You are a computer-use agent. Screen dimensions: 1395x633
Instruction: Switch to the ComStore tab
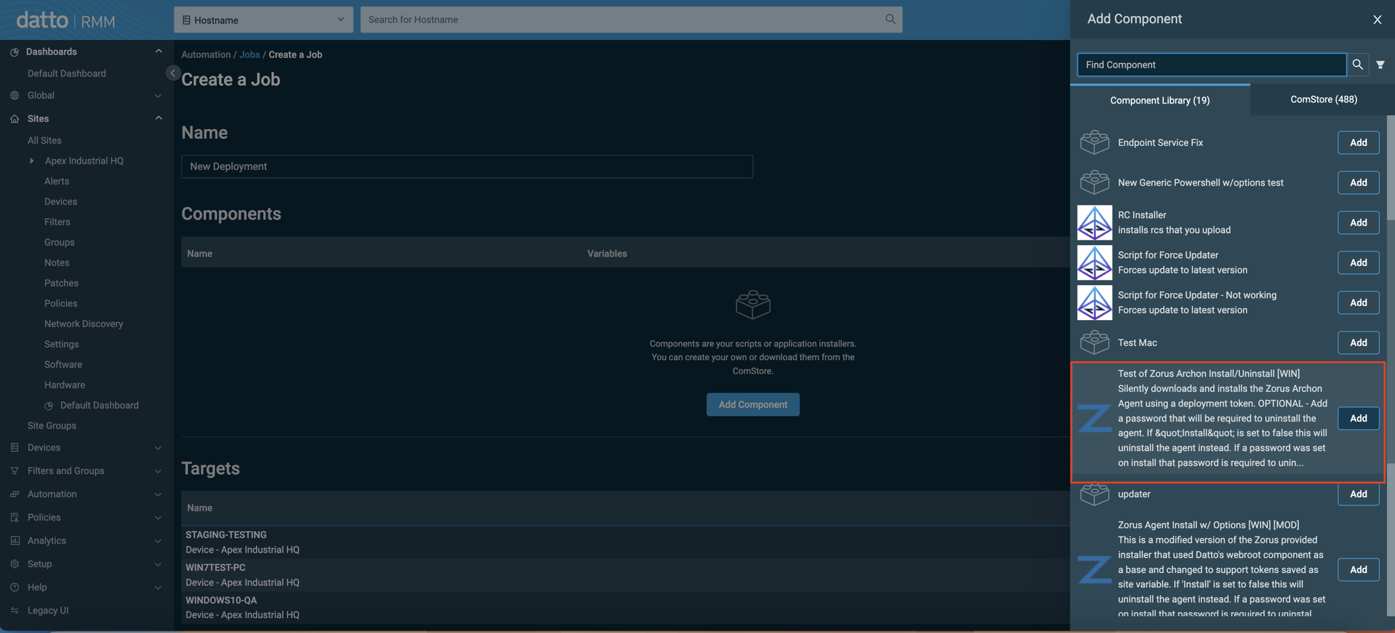[x=1323, y=99]
